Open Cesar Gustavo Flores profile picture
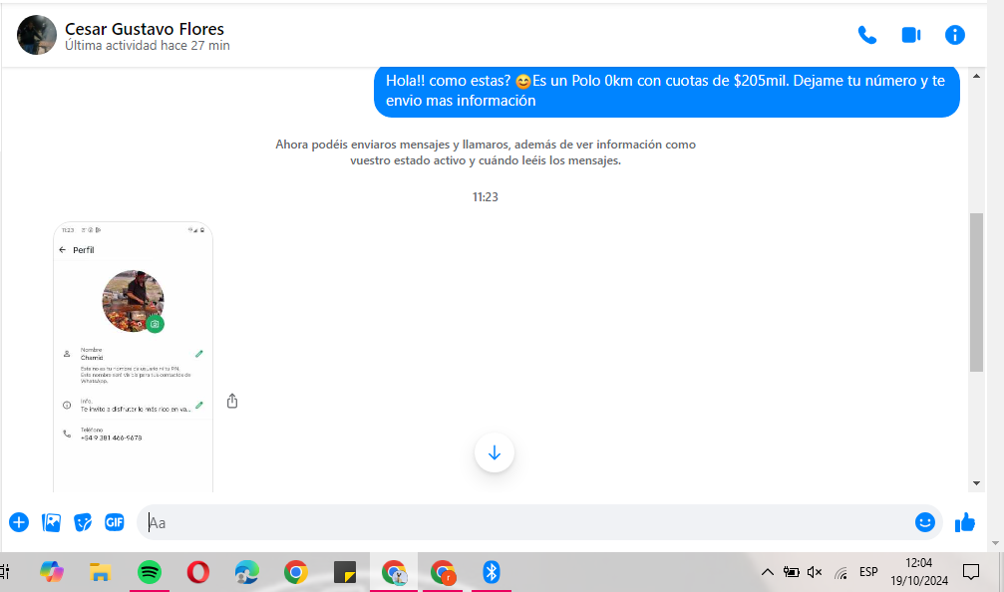 click(37, 35)
